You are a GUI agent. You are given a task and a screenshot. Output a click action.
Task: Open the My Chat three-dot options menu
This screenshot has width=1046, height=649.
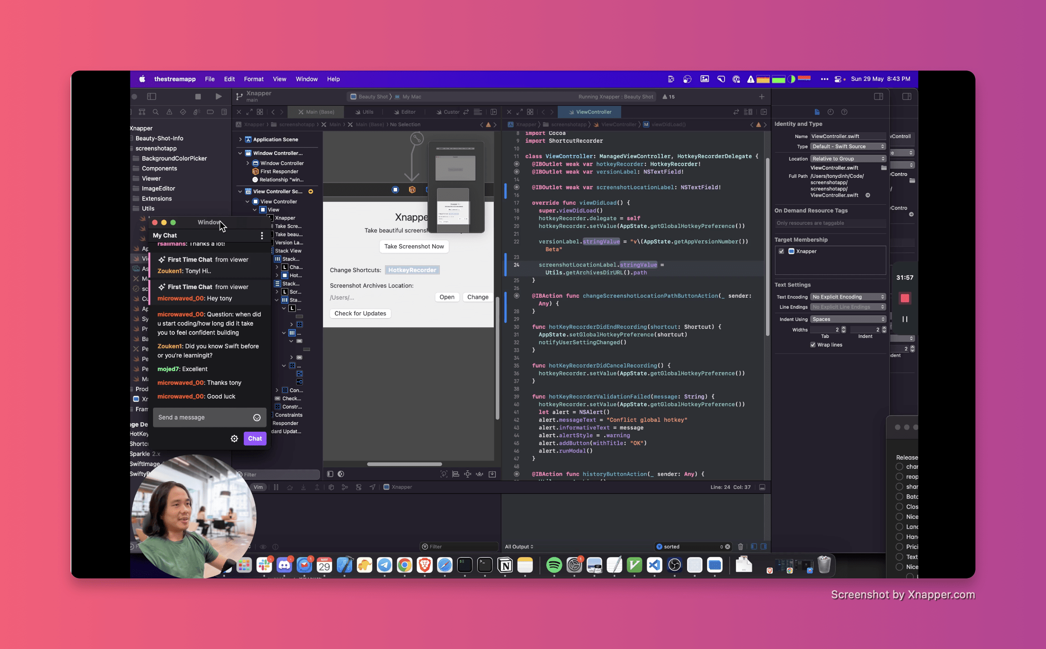tap(261, 235)
